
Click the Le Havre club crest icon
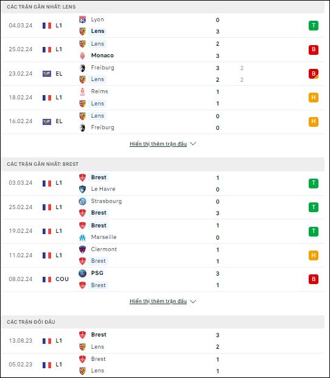(x=82, y=189)
